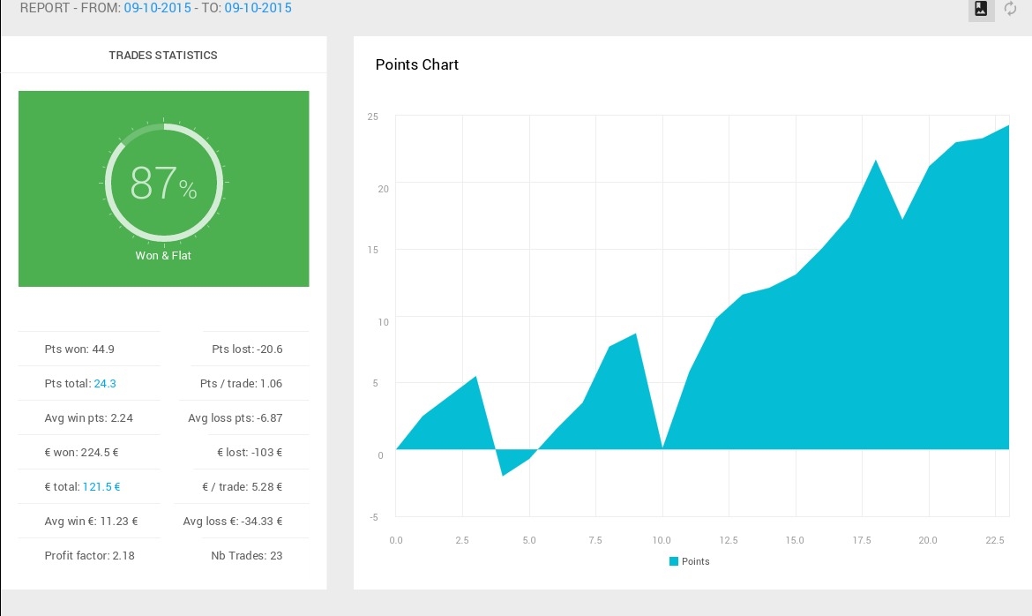This screenshot has height=616, width=1032.
Task: Click the Avg loss €: -34.33 € entry
Action: tap(232, 522)
